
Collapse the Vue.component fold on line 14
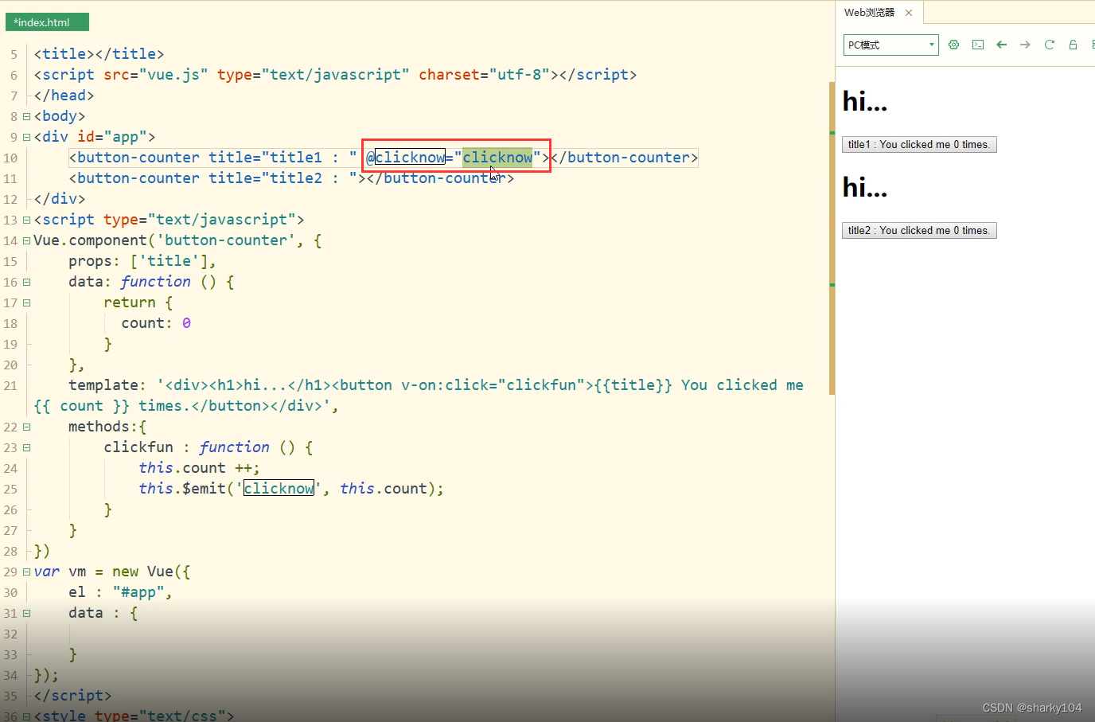(x=26, y=240)
